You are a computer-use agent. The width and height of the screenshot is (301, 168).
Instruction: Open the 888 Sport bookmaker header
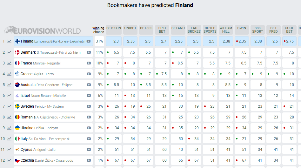click(258, 30)
